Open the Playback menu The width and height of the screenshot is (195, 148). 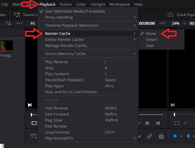click(47, 5)
